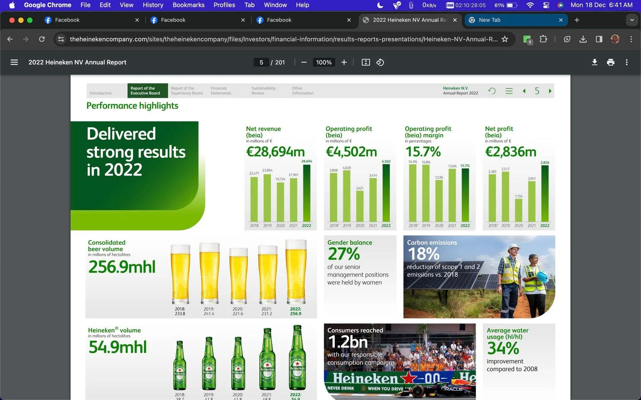The image size is (641, 400).
Task: Toggle Chrome side panel
Action: tap(599, 39)
